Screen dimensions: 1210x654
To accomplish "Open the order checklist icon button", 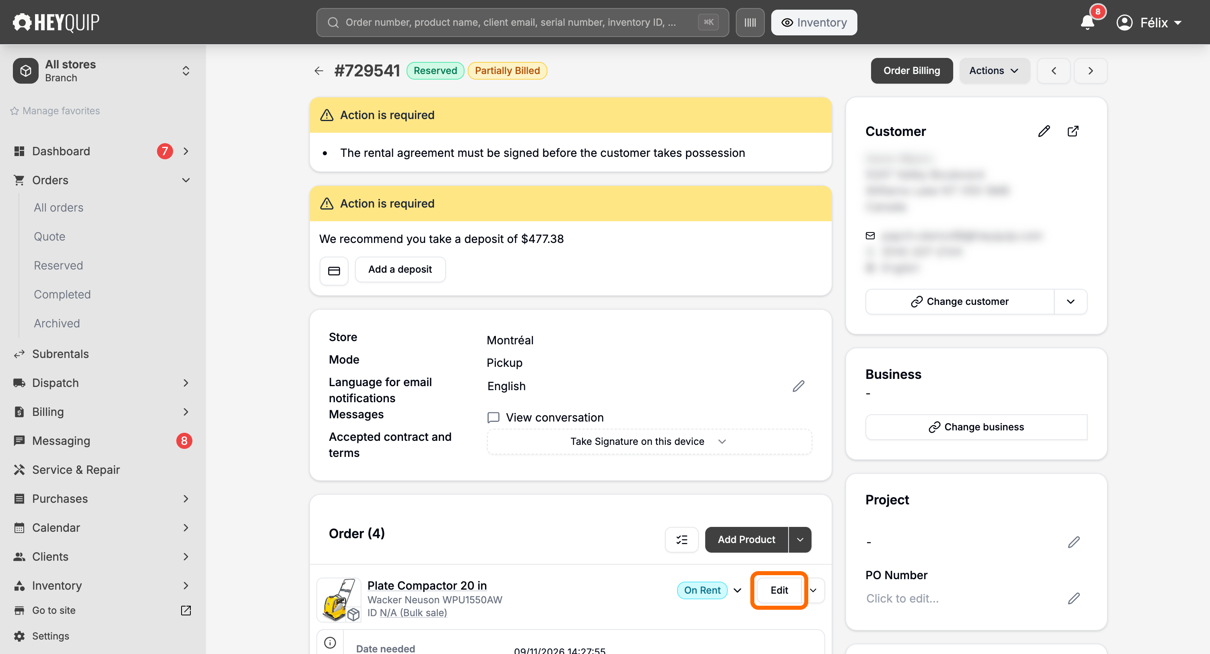I will coord(681,539).
